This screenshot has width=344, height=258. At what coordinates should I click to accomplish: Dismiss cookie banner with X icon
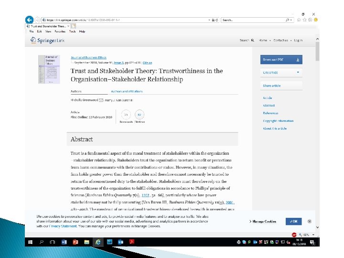click(309, 221)
